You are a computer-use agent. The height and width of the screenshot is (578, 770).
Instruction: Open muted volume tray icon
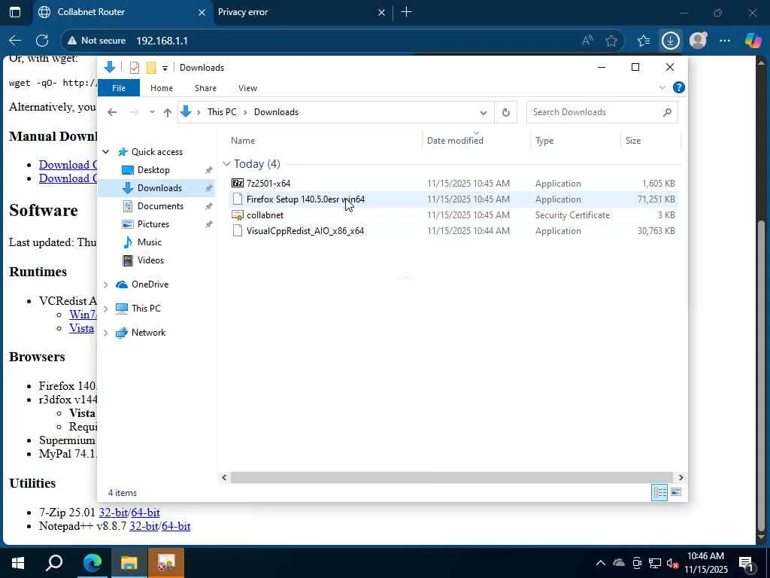point(672,563)
